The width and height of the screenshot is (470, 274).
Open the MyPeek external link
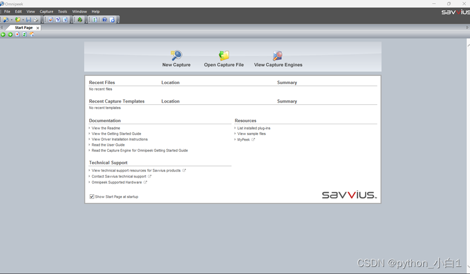[x=243, y=140]
